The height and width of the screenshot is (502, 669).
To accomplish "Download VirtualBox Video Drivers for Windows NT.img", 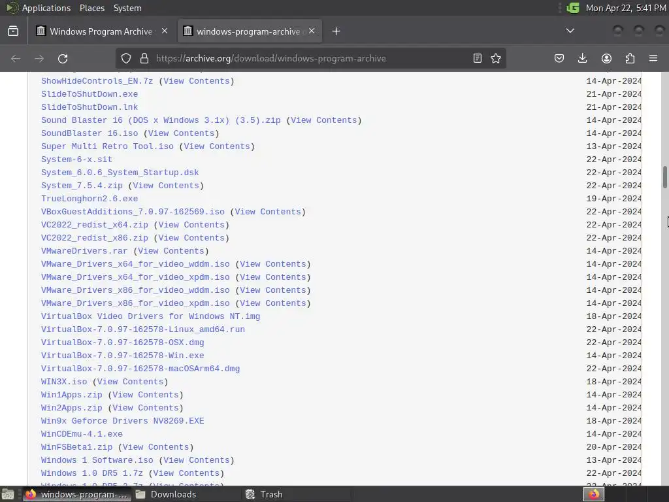I will tap(151, 316).
